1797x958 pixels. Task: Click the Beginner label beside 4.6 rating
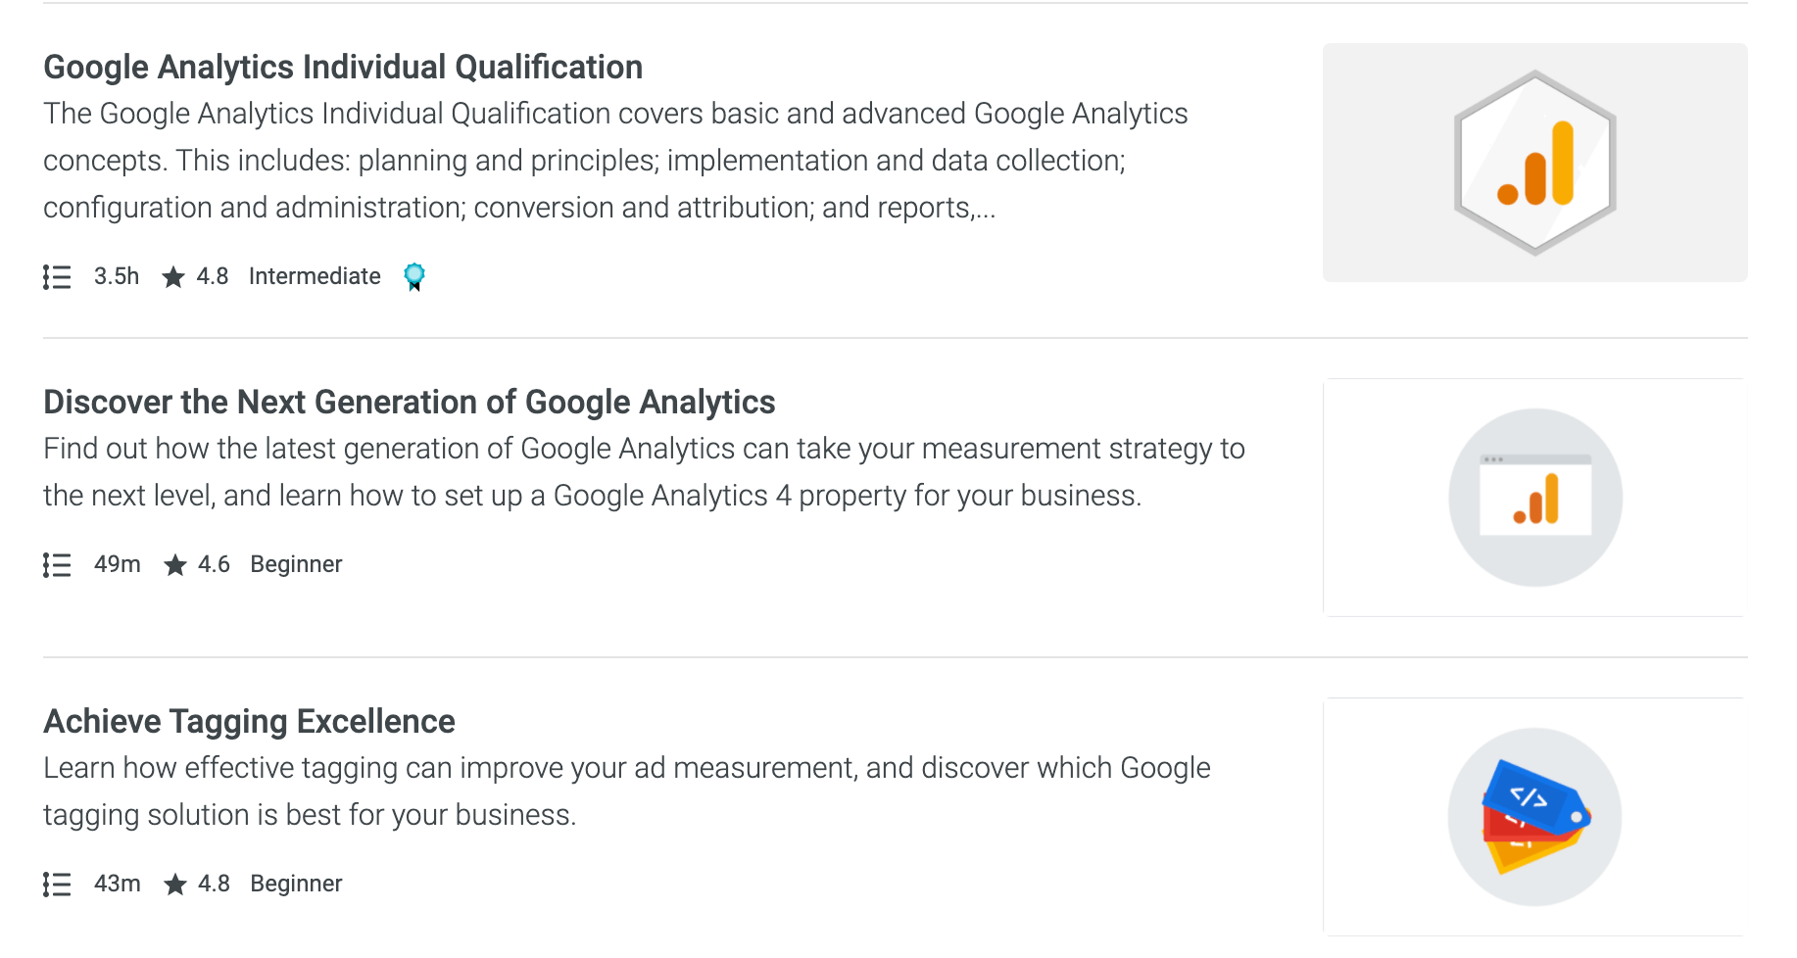[x=296, y=564]
